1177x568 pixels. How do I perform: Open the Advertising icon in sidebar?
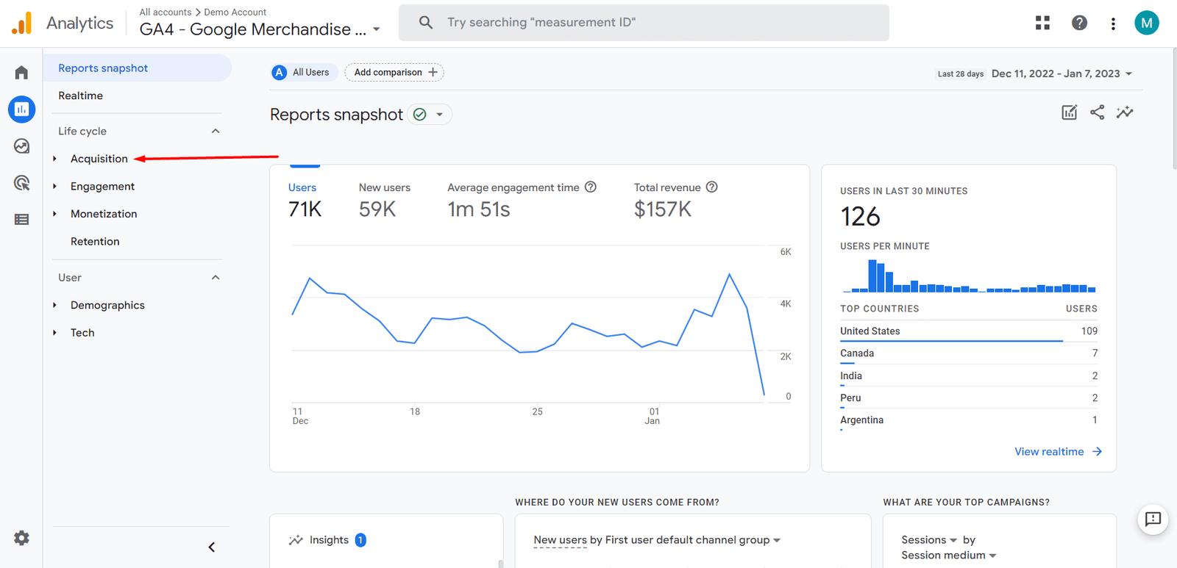click(x=21, y=183)
